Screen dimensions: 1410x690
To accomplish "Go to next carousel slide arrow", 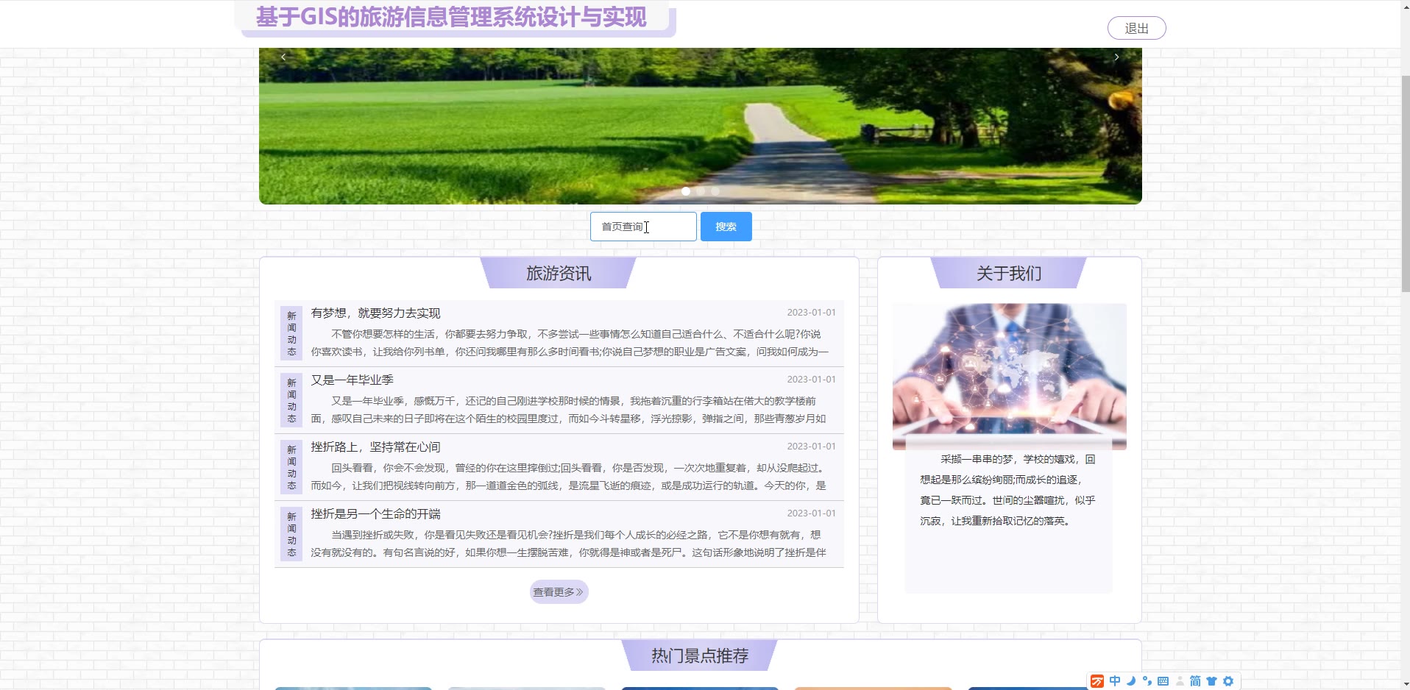I will click(x=1116, y=57).
